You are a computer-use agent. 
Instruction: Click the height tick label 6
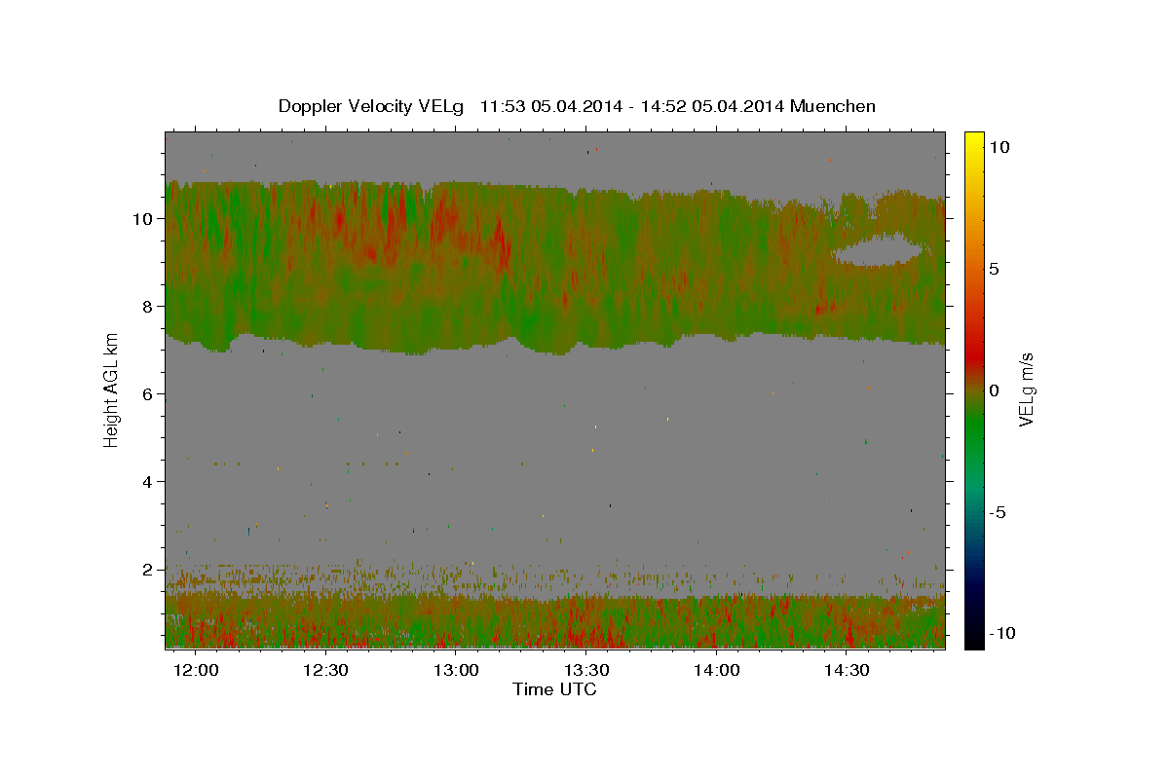(x=149, y=394)
